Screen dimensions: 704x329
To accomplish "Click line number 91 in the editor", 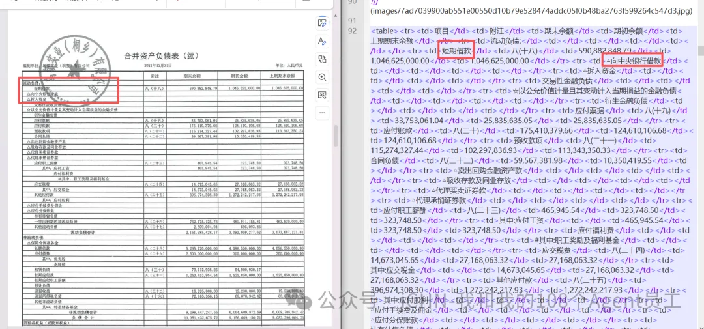I will pos(353,21).
